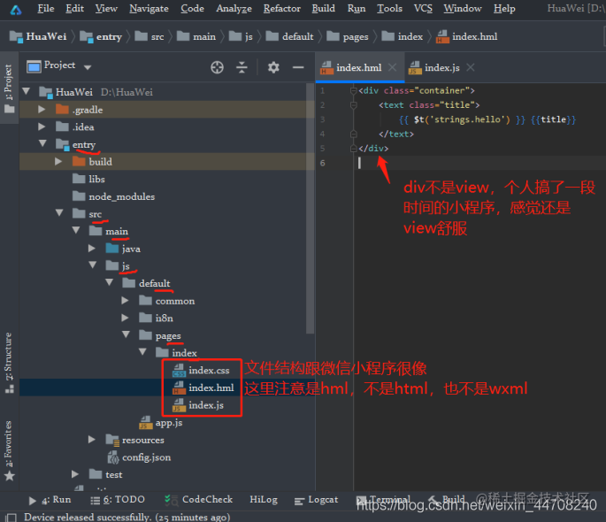Open the Refactor menu

coord(281,9)
